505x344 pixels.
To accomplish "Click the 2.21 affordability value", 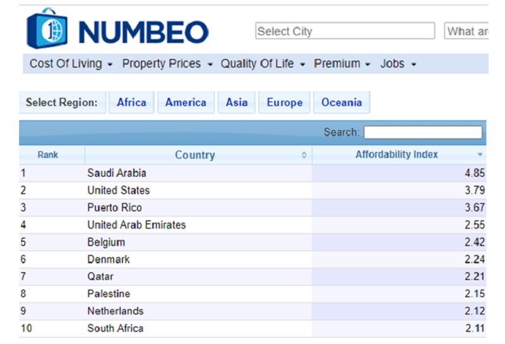I will click(x=475, y=276).
